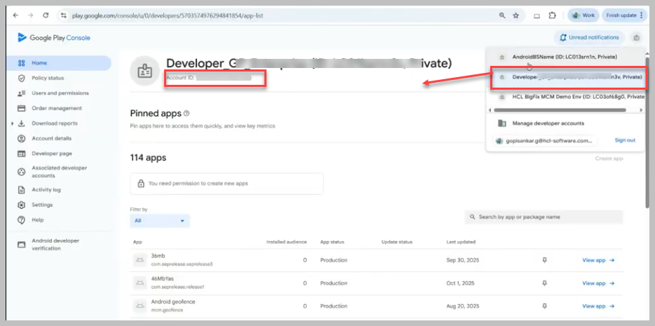The width and height of the screenshot is (655, 326).
Task: Expand the Download reports arrow
Action: point(13,123)
